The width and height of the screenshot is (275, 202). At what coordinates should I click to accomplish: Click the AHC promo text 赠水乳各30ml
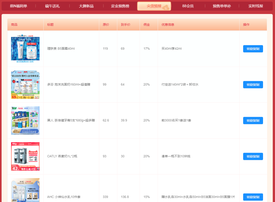click(198, 197)
